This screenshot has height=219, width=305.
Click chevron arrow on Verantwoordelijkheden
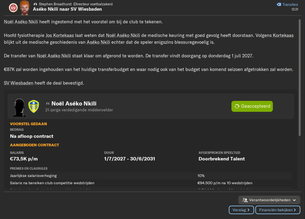294,200
